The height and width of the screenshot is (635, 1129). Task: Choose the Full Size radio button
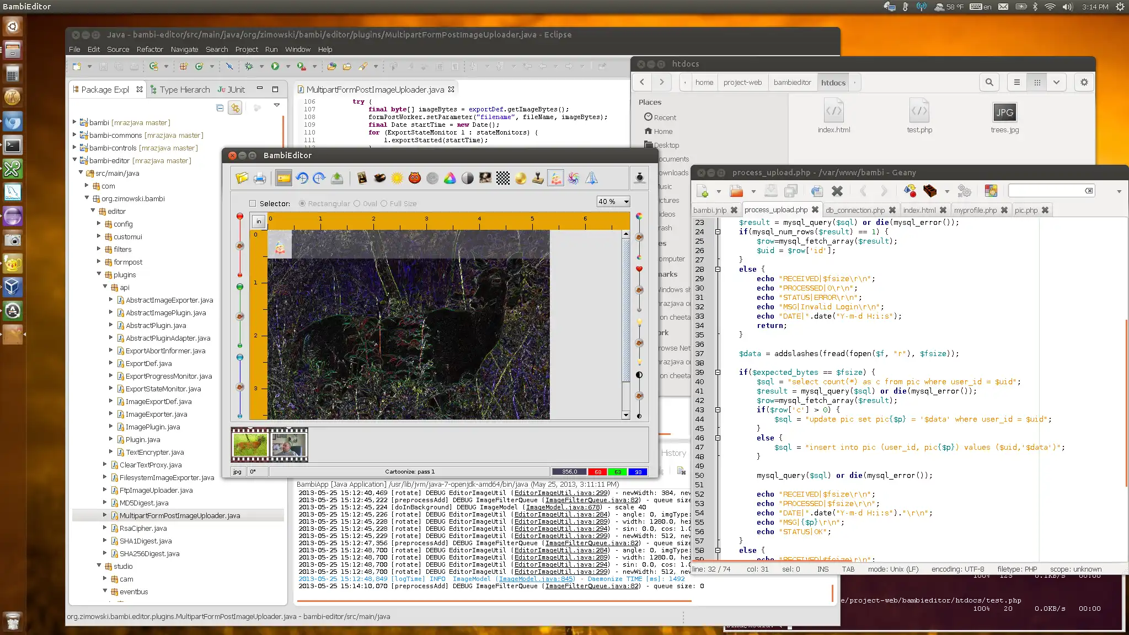[x=384, y=203]
